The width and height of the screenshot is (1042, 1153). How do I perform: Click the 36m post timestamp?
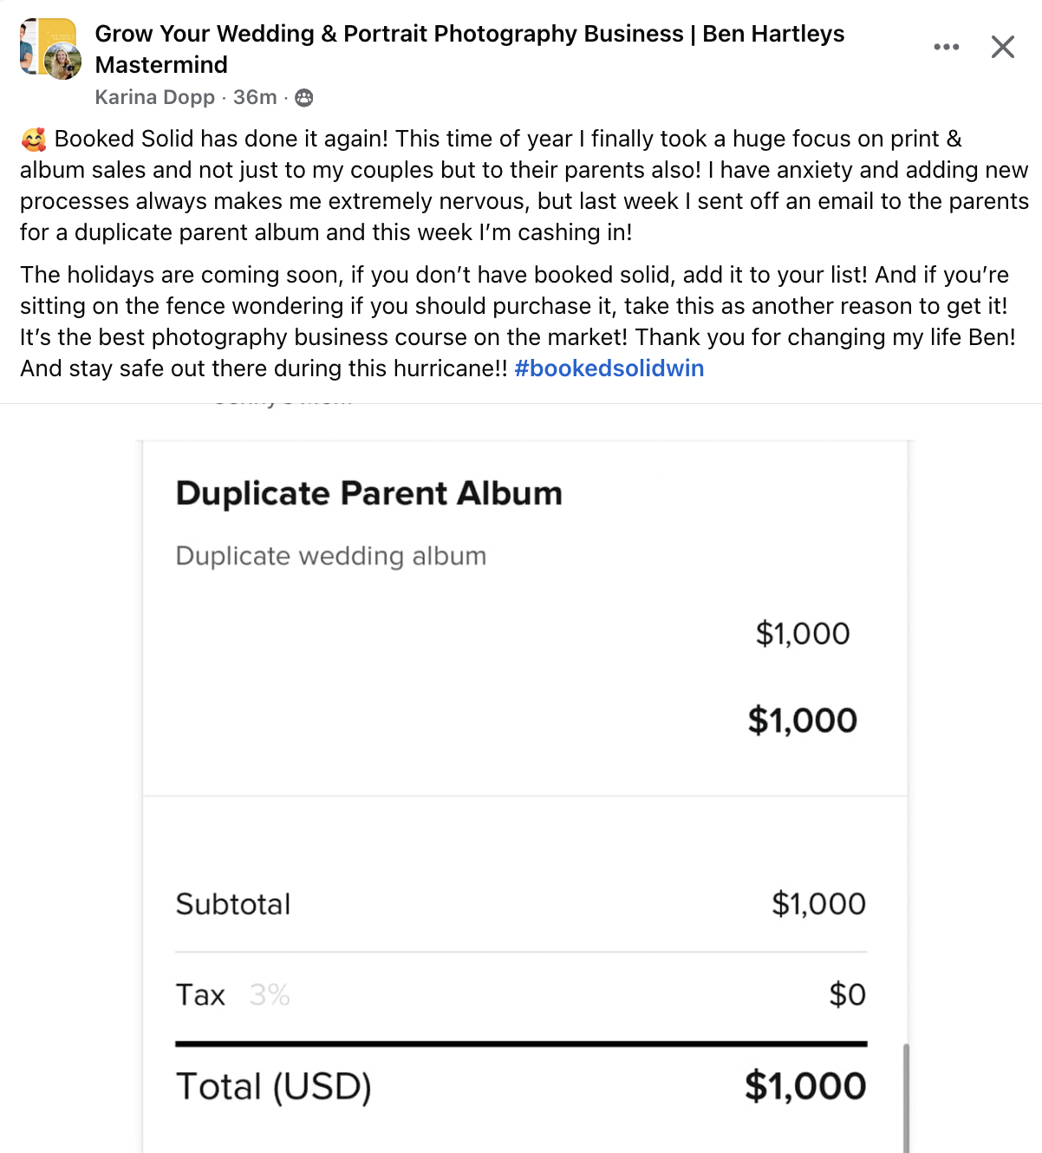(255, 97)
